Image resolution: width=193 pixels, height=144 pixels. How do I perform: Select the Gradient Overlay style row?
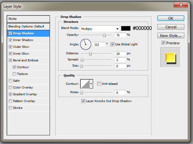[x=29, y=94]
